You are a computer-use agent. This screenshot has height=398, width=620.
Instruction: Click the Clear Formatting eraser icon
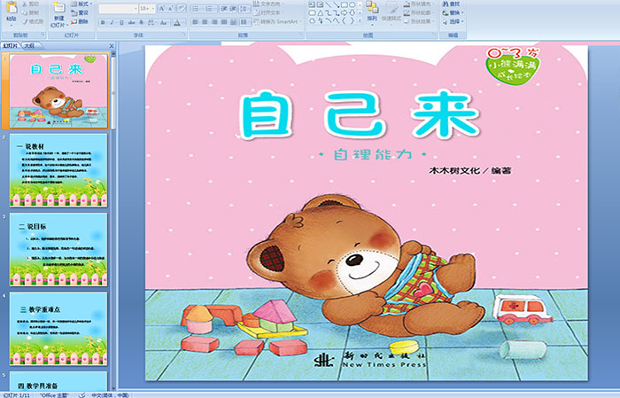182,8
